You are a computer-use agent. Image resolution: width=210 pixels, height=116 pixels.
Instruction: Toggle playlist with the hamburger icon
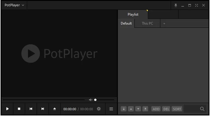click(x=111, y=109)
